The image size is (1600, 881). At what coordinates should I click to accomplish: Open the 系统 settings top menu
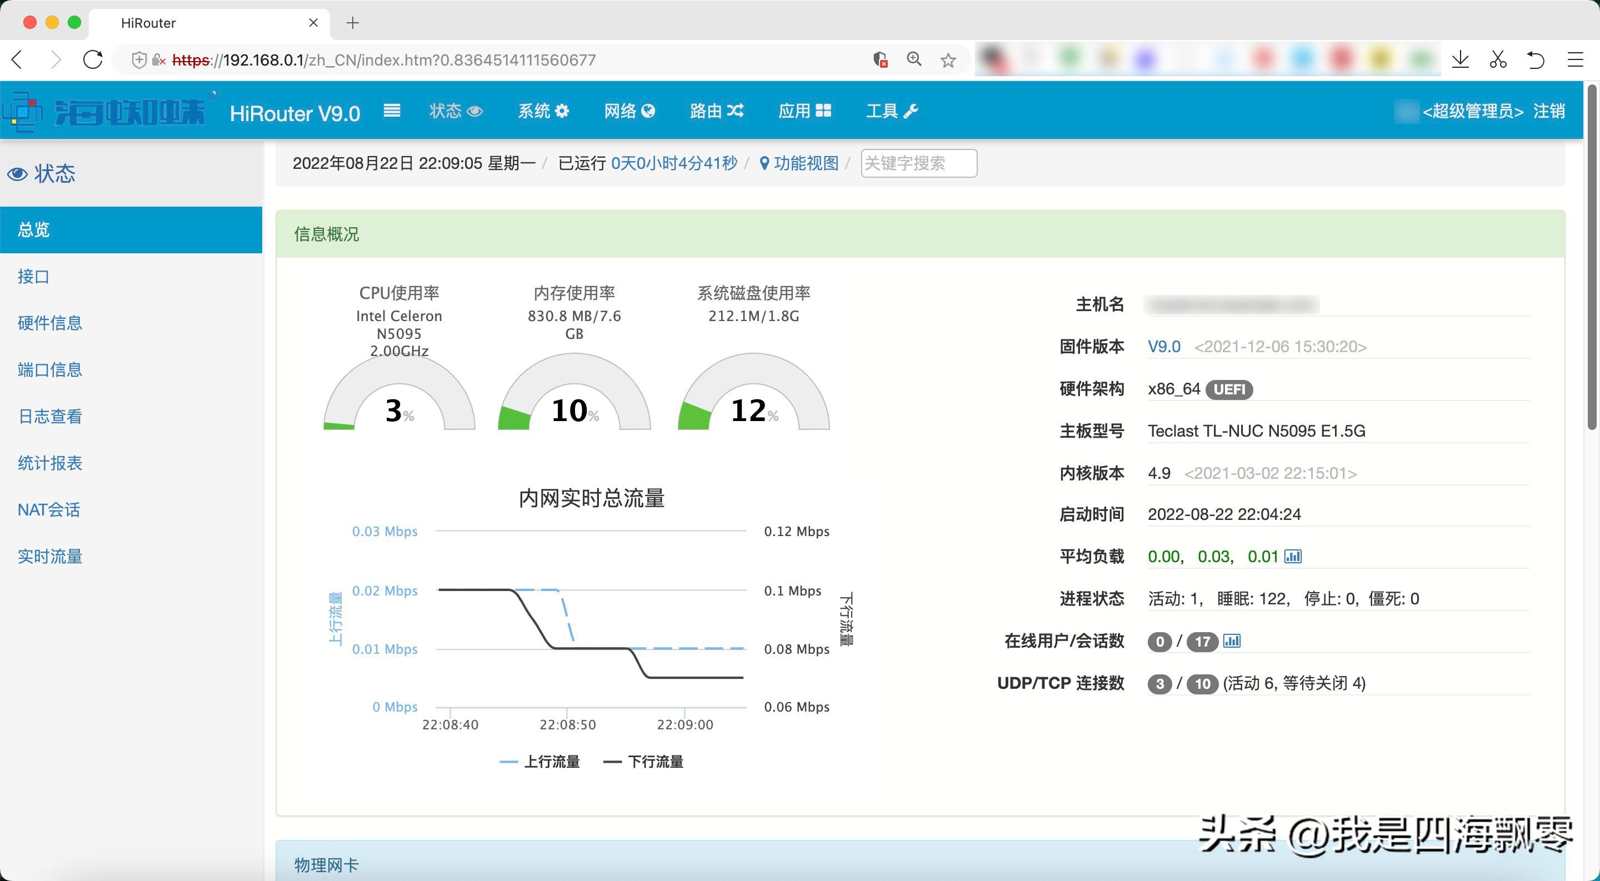point(543,111)
